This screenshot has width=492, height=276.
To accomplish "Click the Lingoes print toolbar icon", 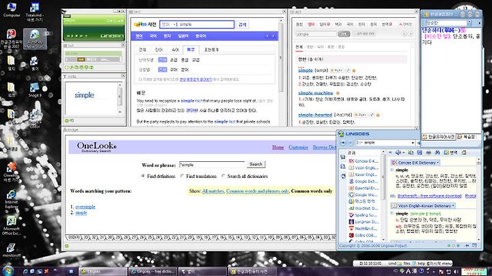I will (428, 152).
